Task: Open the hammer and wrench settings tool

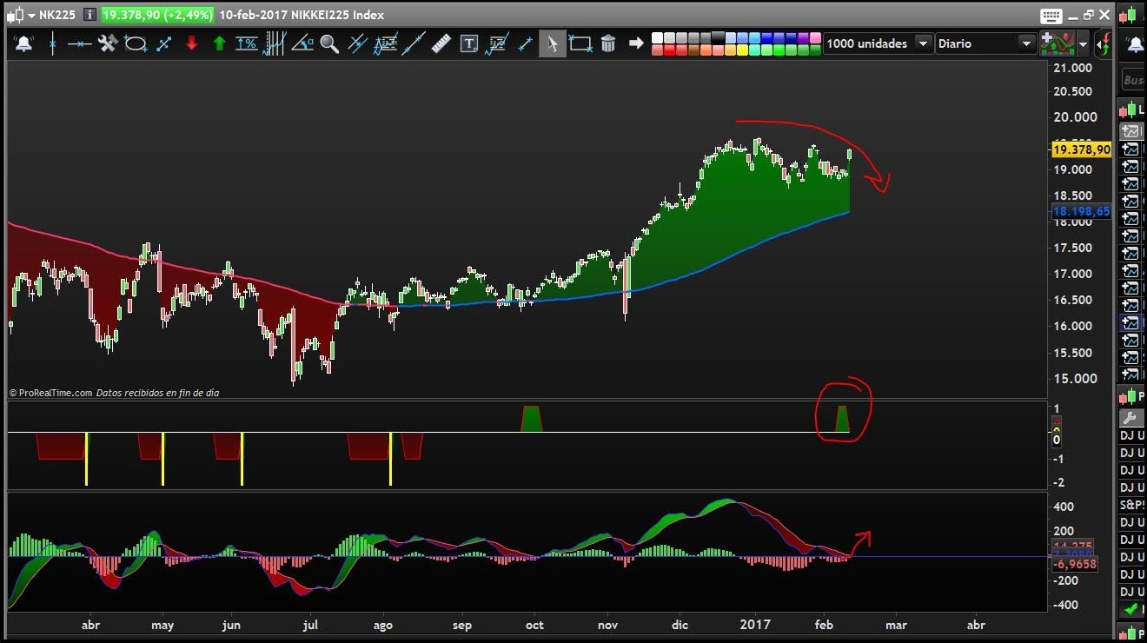Action: coord(108,43)
